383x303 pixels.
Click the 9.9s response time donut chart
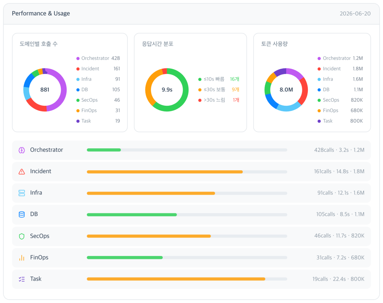[167, 90]
